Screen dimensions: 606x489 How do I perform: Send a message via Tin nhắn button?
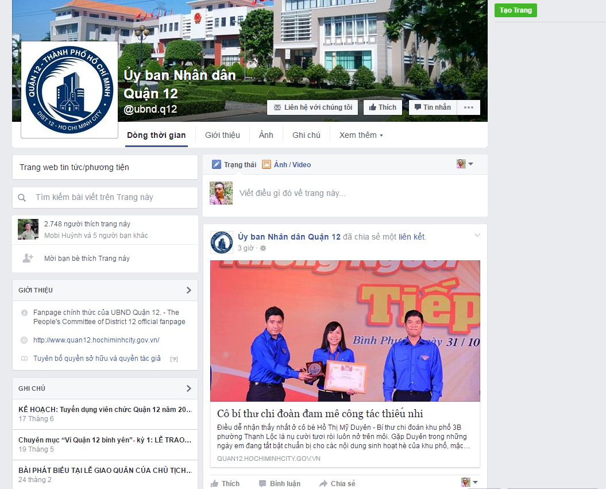[x=433, y=107]
